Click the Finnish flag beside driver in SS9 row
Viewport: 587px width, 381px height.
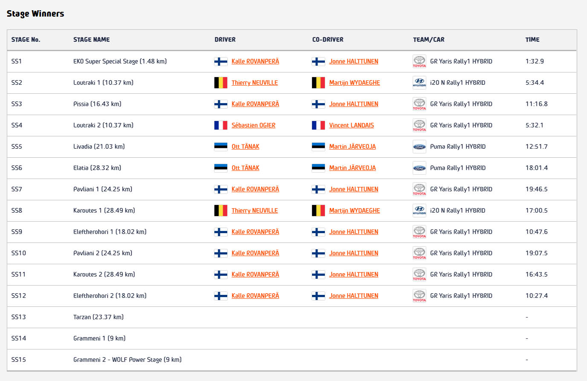click(x=220, y=232)
